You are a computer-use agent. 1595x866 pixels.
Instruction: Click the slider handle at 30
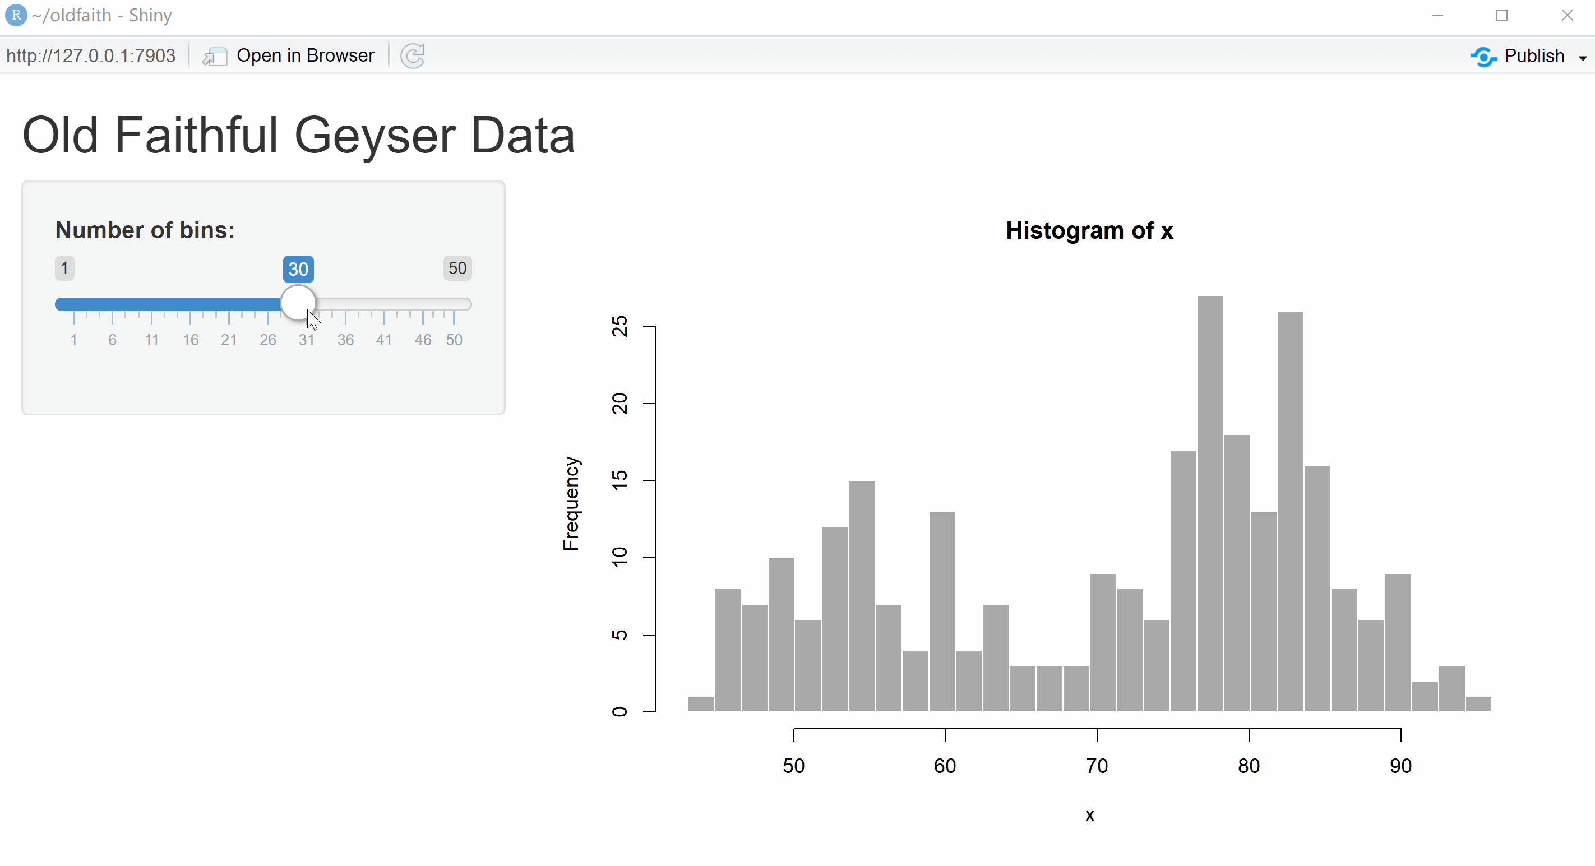pyautogui.click(x=298, y=303)
